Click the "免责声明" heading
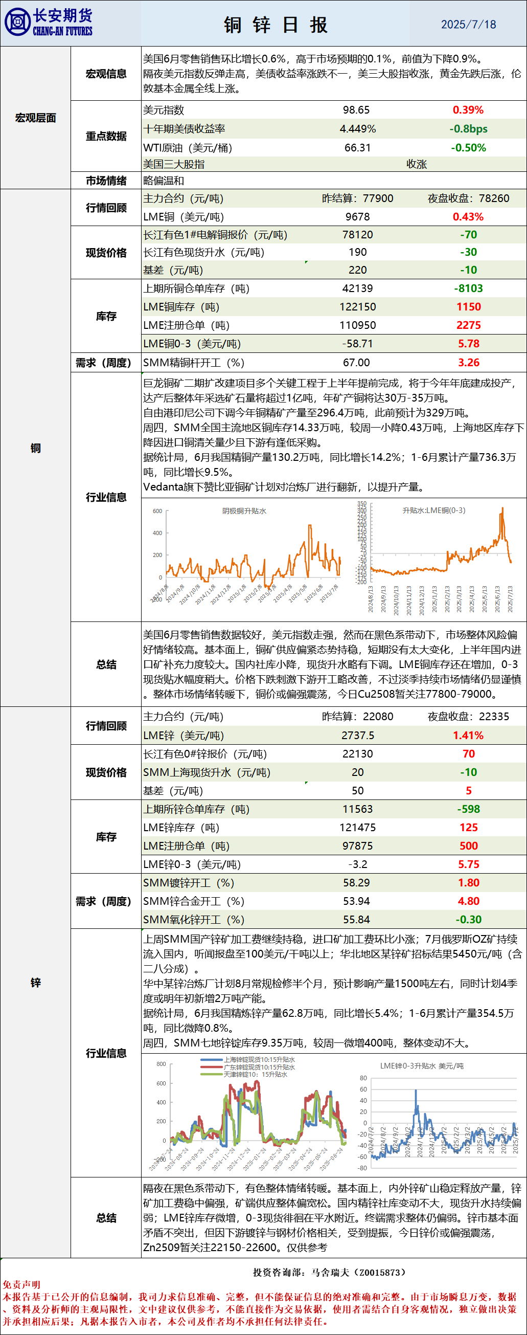The width and height of the screenshot is (527, 1335). click(x=21, y=1285)
